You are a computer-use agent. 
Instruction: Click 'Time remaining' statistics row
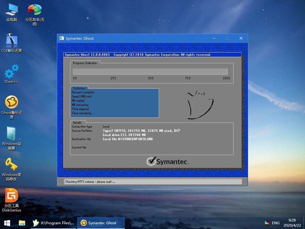pos(82,113)
